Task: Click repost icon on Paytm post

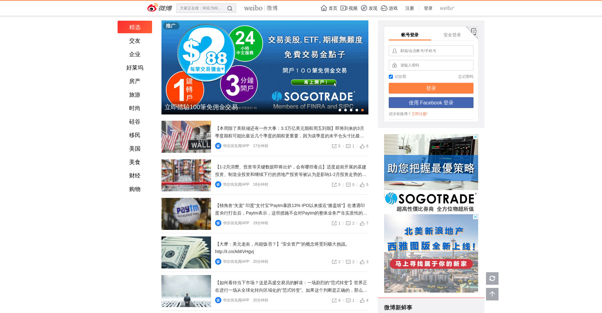Action: 334,223
